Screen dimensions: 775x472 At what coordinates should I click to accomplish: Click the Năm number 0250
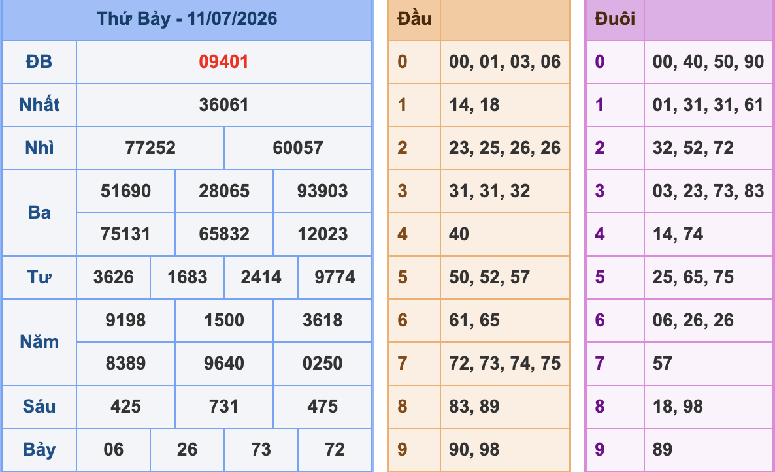[322, 364]
